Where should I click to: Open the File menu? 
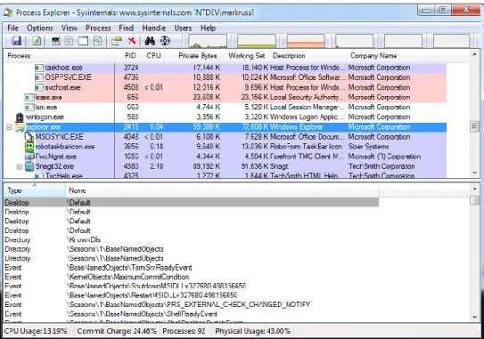[x=13, y=28]
